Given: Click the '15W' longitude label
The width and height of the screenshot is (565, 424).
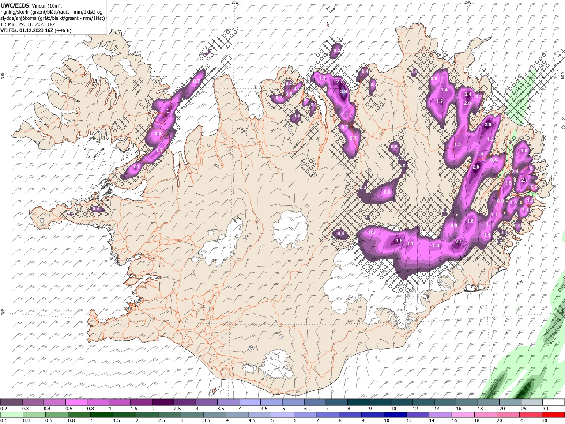Looking at the screenshot, I should 467,2.
